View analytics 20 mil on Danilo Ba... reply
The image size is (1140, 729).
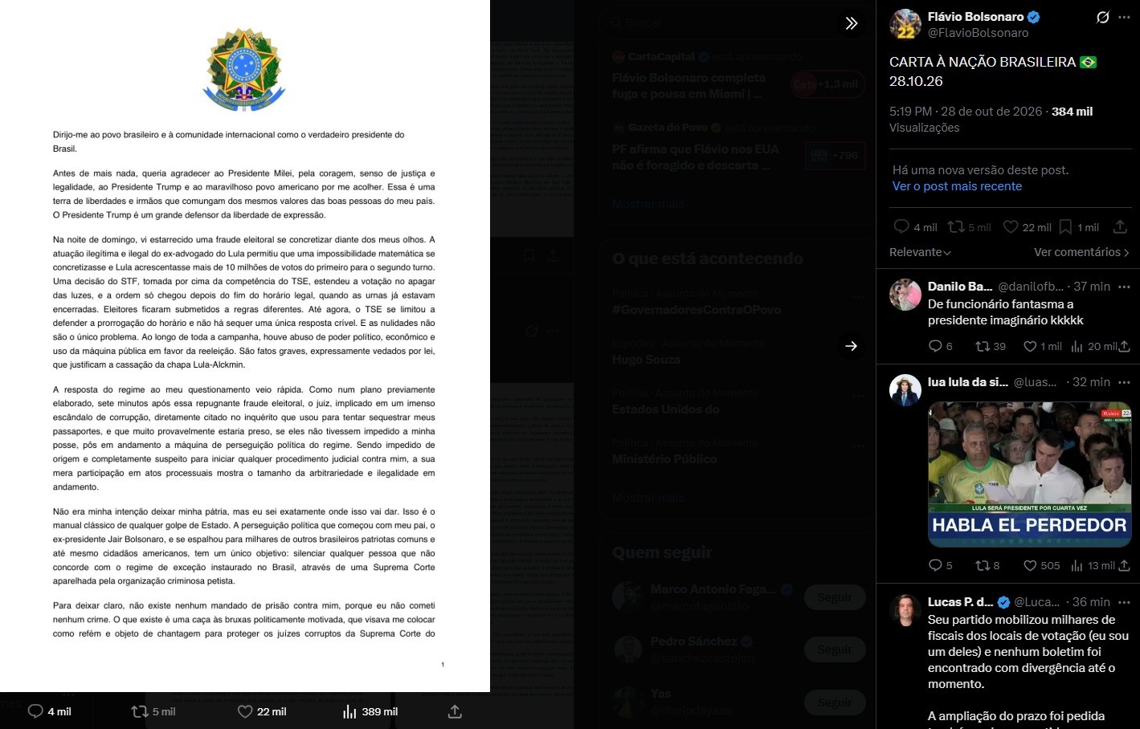pos(1093,346)
